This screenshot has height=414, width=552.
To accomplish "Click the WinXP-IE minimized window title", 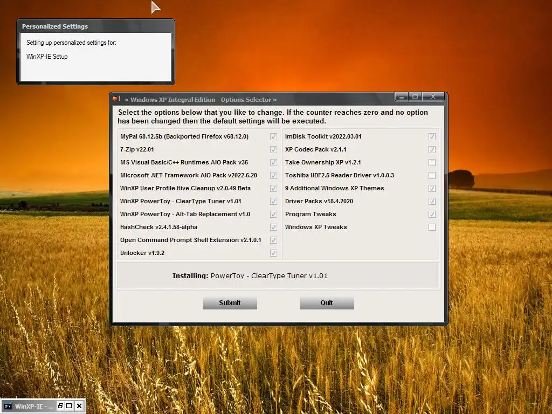I will [34, 406].
